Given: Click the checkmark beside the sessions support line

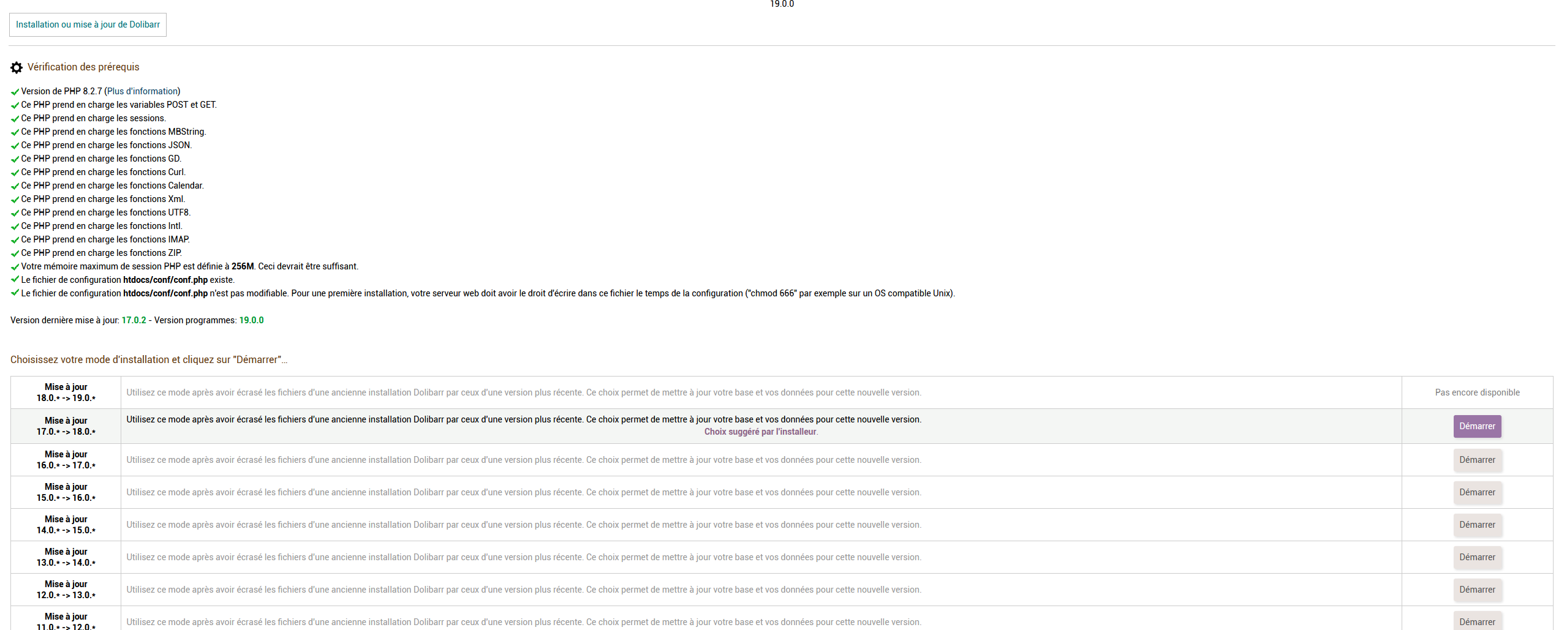Looking at the screenshot, I should pyautogui.click(x=15, y=119).
